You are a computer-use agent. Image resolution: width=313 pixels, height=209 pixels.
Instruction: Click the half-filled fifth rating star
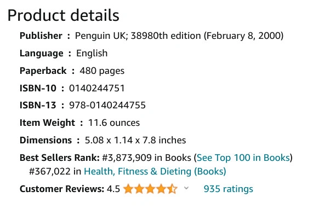pos(172,189)
